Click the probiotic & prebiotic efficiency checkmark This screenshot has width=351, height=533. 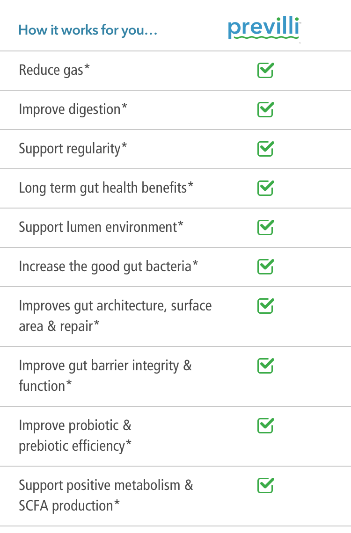(x=266, y=425)
